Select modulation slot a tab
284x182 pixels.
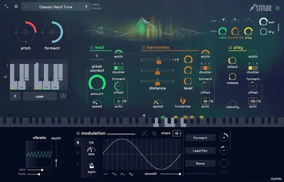coord(78,142)
